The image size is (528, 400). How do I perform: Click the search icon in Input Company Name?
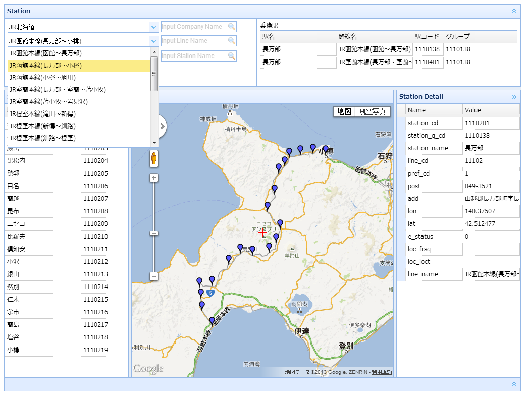coord(231,27)
